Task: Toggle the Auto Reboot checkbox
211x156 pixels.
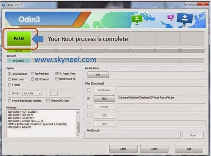Action: pos(9,74)
